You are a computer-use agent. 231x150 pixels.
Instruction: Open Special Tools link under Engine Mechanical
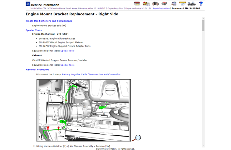[x=67, y=51]
